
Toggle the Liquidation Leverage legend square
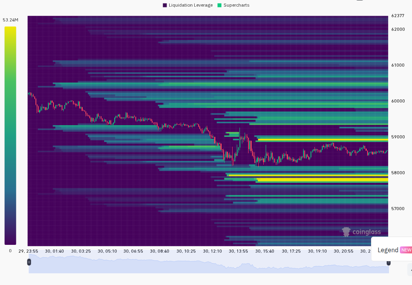tap(165, 5)
